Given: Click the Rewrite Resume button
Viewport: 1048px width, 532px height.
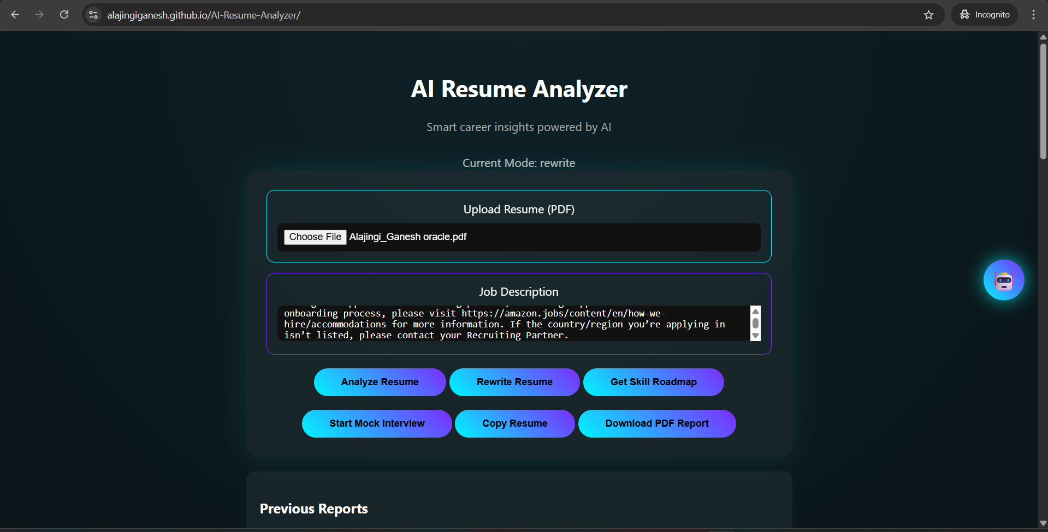Looking at the screenshot, I should 514,382.
